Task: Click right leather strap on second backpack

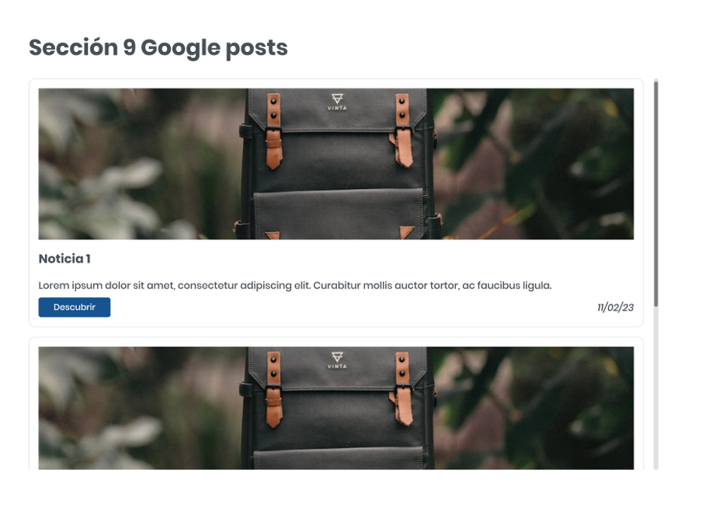Action: tap(403, 388)
